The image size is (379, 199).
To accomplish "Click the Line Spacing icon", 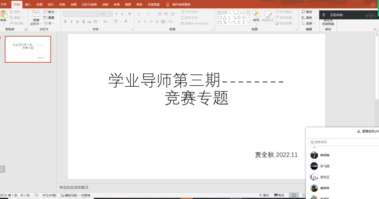I will coord(173,14).
